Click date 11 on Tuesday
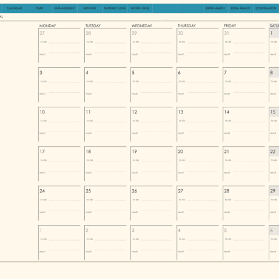The image size is (279, 279). (89, 112)
